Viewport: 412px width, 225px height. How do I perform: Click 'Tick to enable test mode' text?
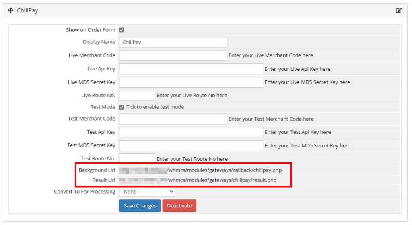tap(155, 107)
